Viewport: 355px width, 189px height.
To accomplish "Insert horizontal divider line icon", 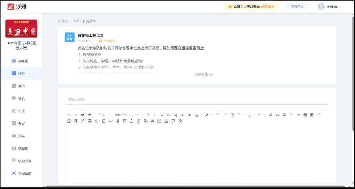I will [x=291, y=115].
